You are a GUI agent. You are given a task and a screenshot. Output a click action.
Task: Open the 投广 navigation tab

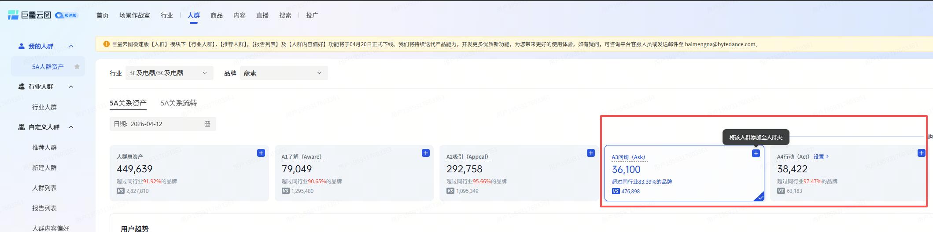312,15
